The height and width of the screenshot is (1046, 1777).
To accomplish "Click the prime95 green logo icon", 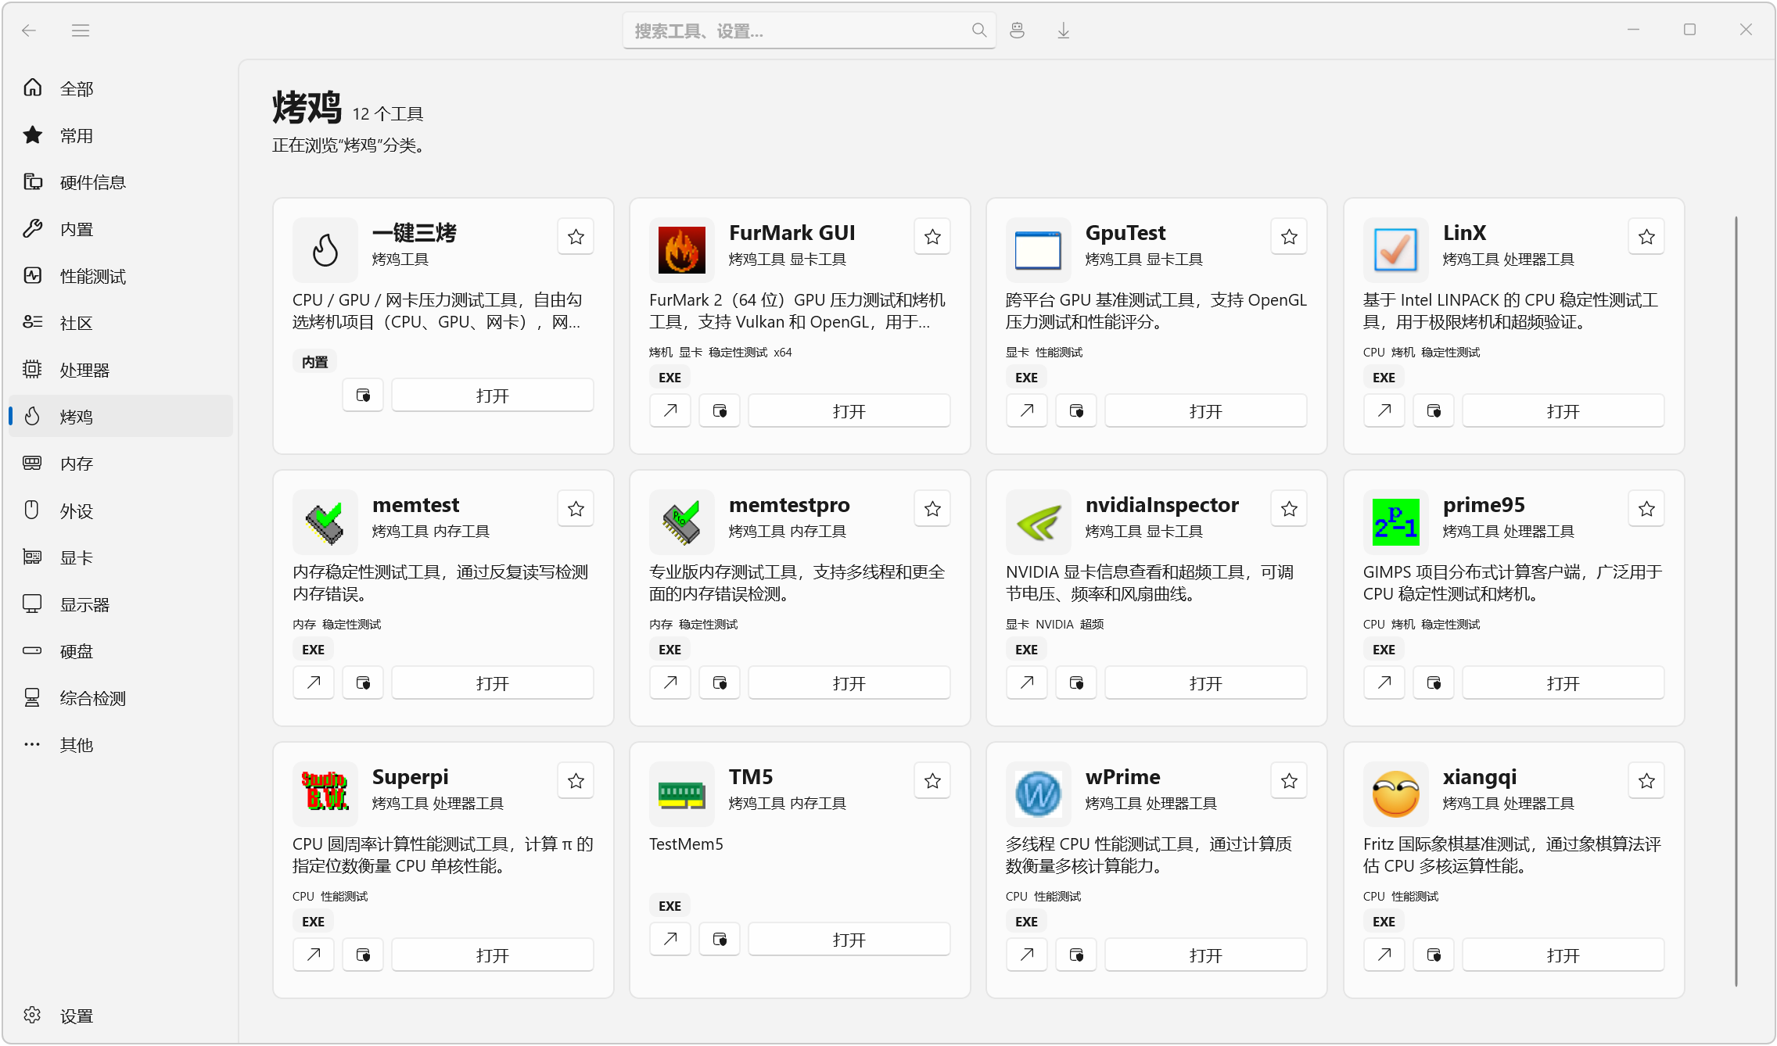I will [1395, 521].
